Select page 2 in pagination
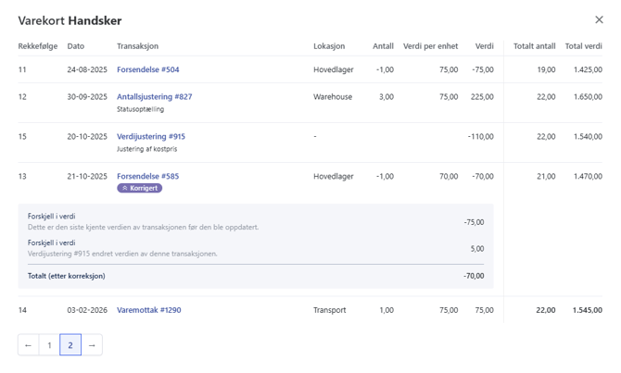The height and width of the screenshot is (373, 621). pos(70,345)
